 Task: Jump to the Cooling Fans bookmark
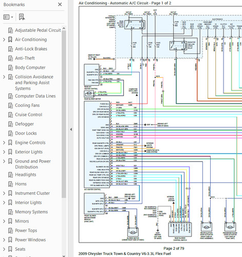[x=27, y=105]
